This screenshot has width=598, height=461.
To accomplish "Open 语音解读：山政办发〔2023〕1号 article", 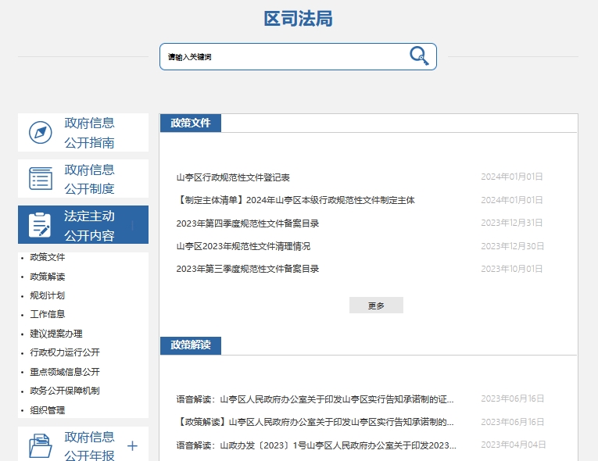I will (316, 445).
